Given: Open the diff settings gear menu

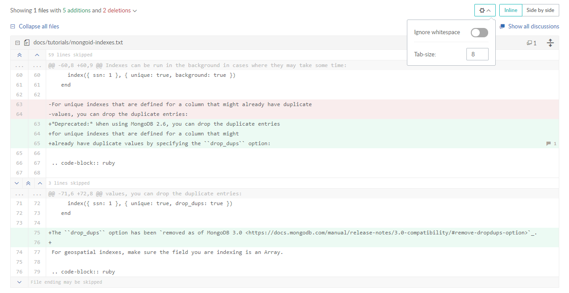Looking at the screenshot, I should 485,10.
